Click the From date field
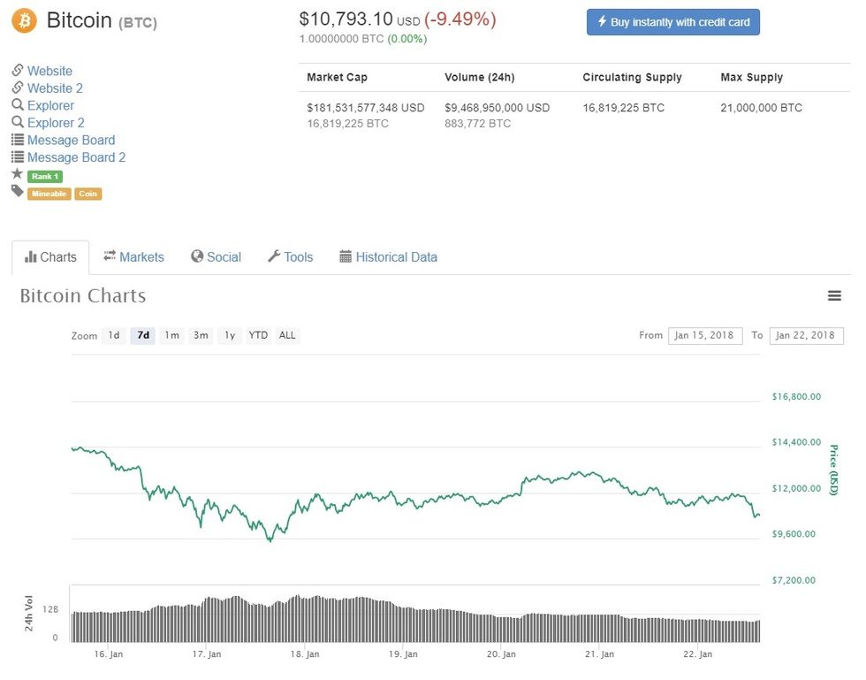 point(705,335)
